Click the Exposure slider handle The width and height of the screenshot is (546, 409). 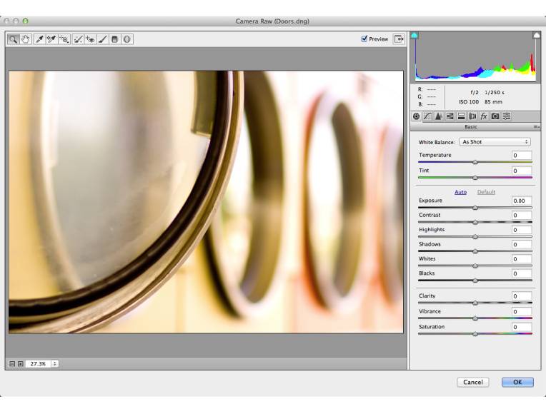(475, 208)
